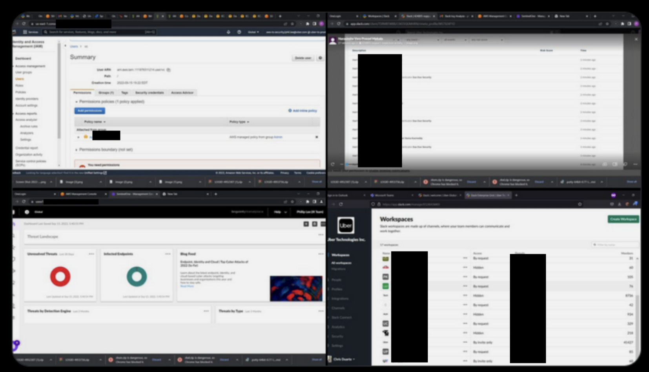
Task: Open Unresolved Threats widget three-dot menu
Action: [91, 254]
